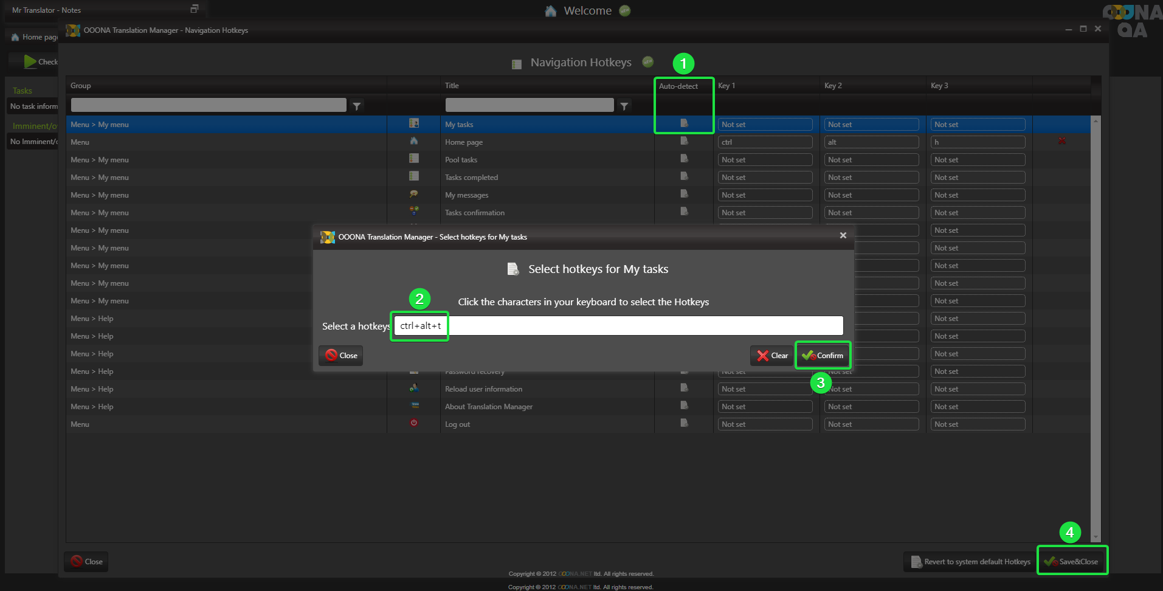Click auto-detect icon for Log out row
The image size is (1163, 591).
[x=684, y=423]
